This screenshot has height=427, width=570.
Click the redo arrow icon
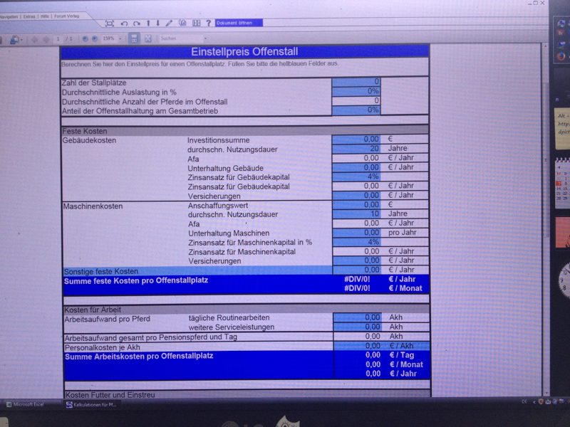[x=136, y=23]
